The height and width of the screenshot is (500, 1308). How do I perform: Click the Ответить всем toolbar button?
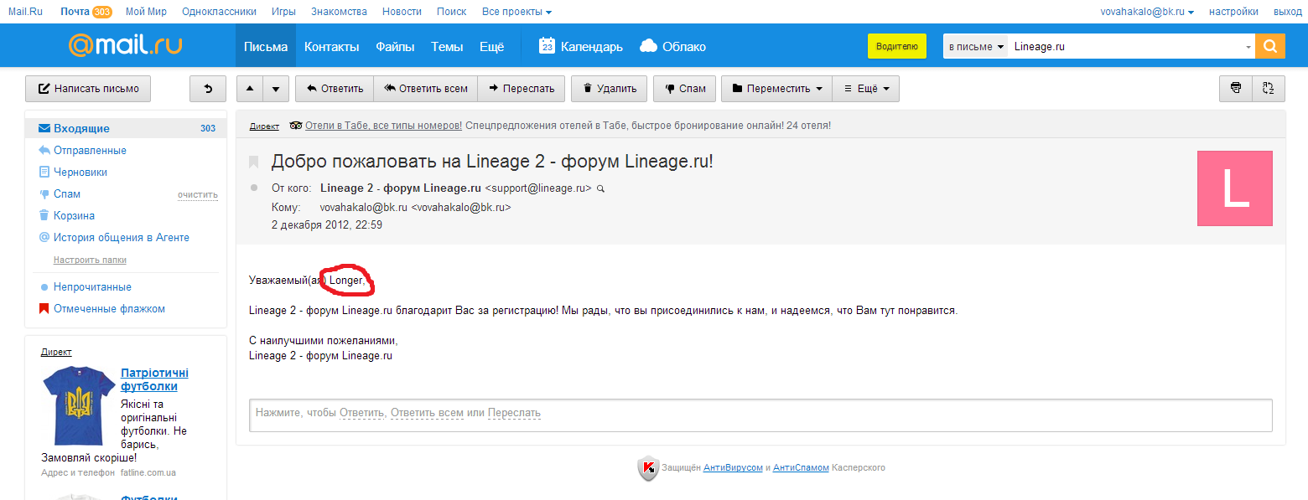(x=425, y=89)
